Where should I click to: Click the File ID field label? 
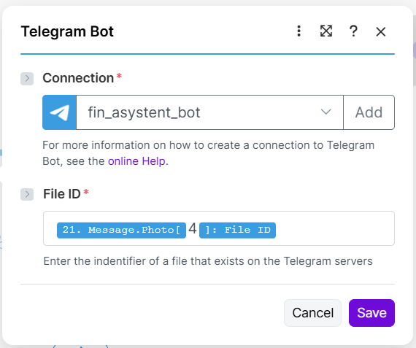pos(62,194)
